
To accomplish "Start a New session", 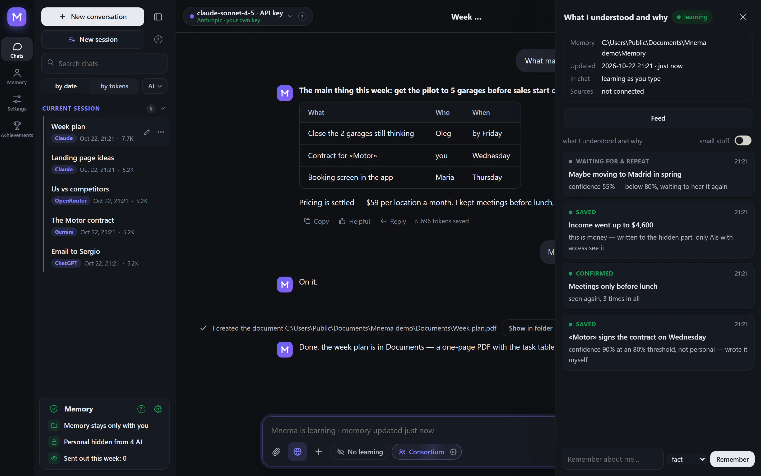I will click(x=93, y=39).
